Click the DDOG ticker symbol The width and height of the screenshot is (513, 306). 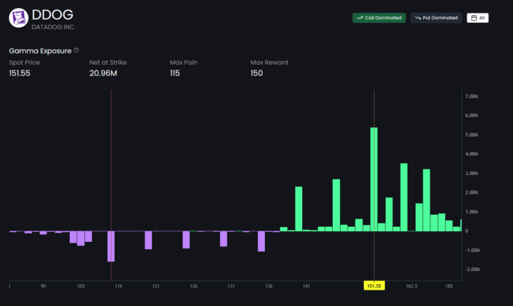point(52,14)
